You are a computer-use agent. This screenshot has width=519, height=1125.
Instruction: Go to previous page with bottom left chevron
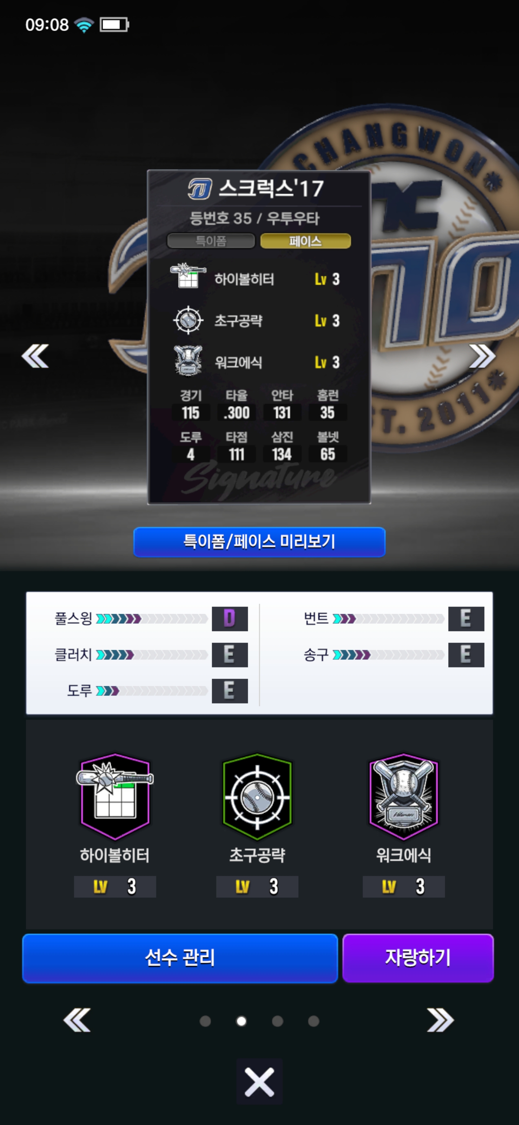click(x=77, y=1020)
